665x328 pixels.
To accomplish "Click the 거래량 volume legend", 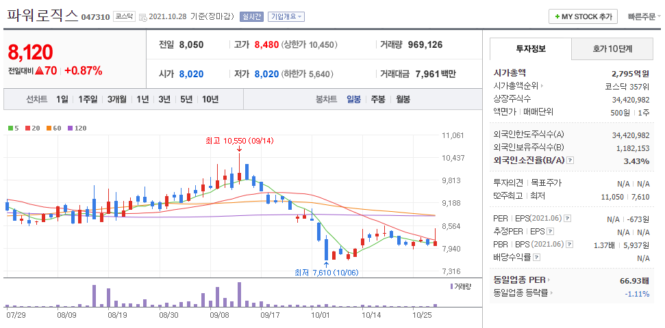I will point(461,286).
